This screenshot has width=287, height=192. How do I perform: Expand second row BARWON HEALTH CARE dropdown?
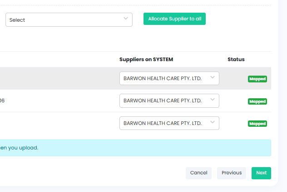[169, 101]
